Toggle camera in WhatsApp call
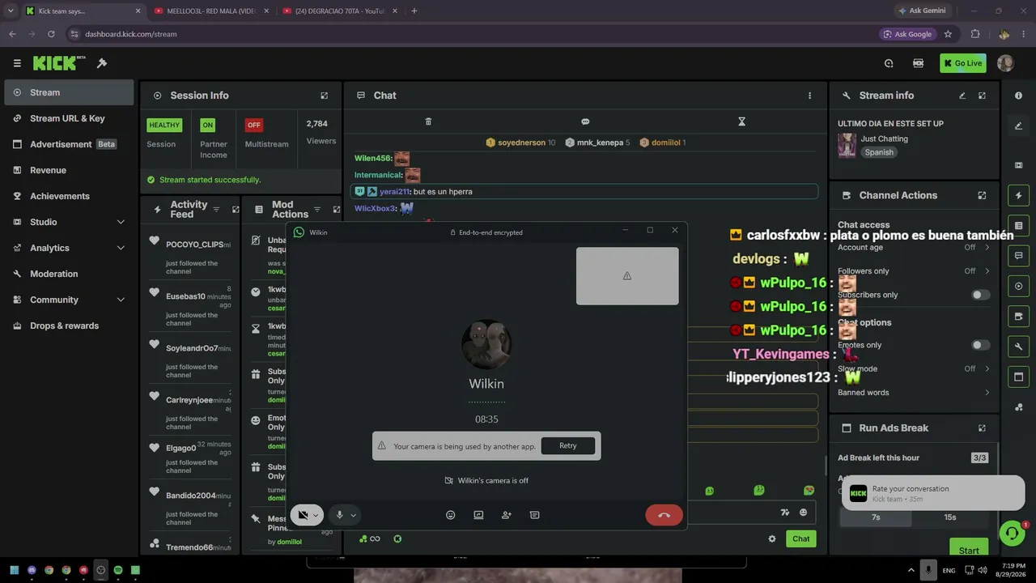1036x583 pixels. (303, 515)
